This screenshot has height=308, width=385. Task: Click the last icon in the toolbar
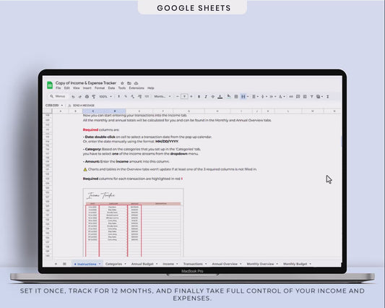click(327, 97)
